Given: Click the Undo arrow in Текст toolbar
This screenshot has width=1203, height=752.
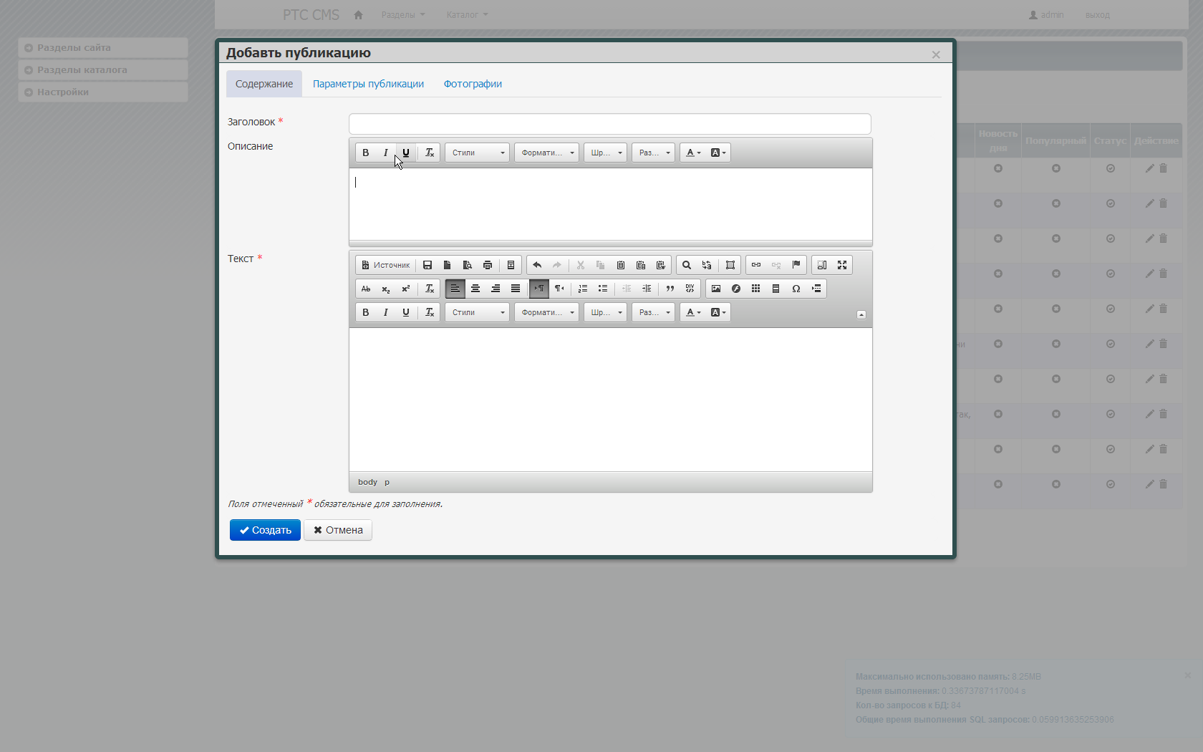Looking at the screenshot, I should (537, 265).
